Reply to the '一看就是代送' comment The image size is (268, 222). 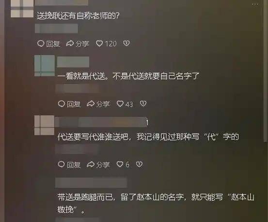tap(69, 104)
